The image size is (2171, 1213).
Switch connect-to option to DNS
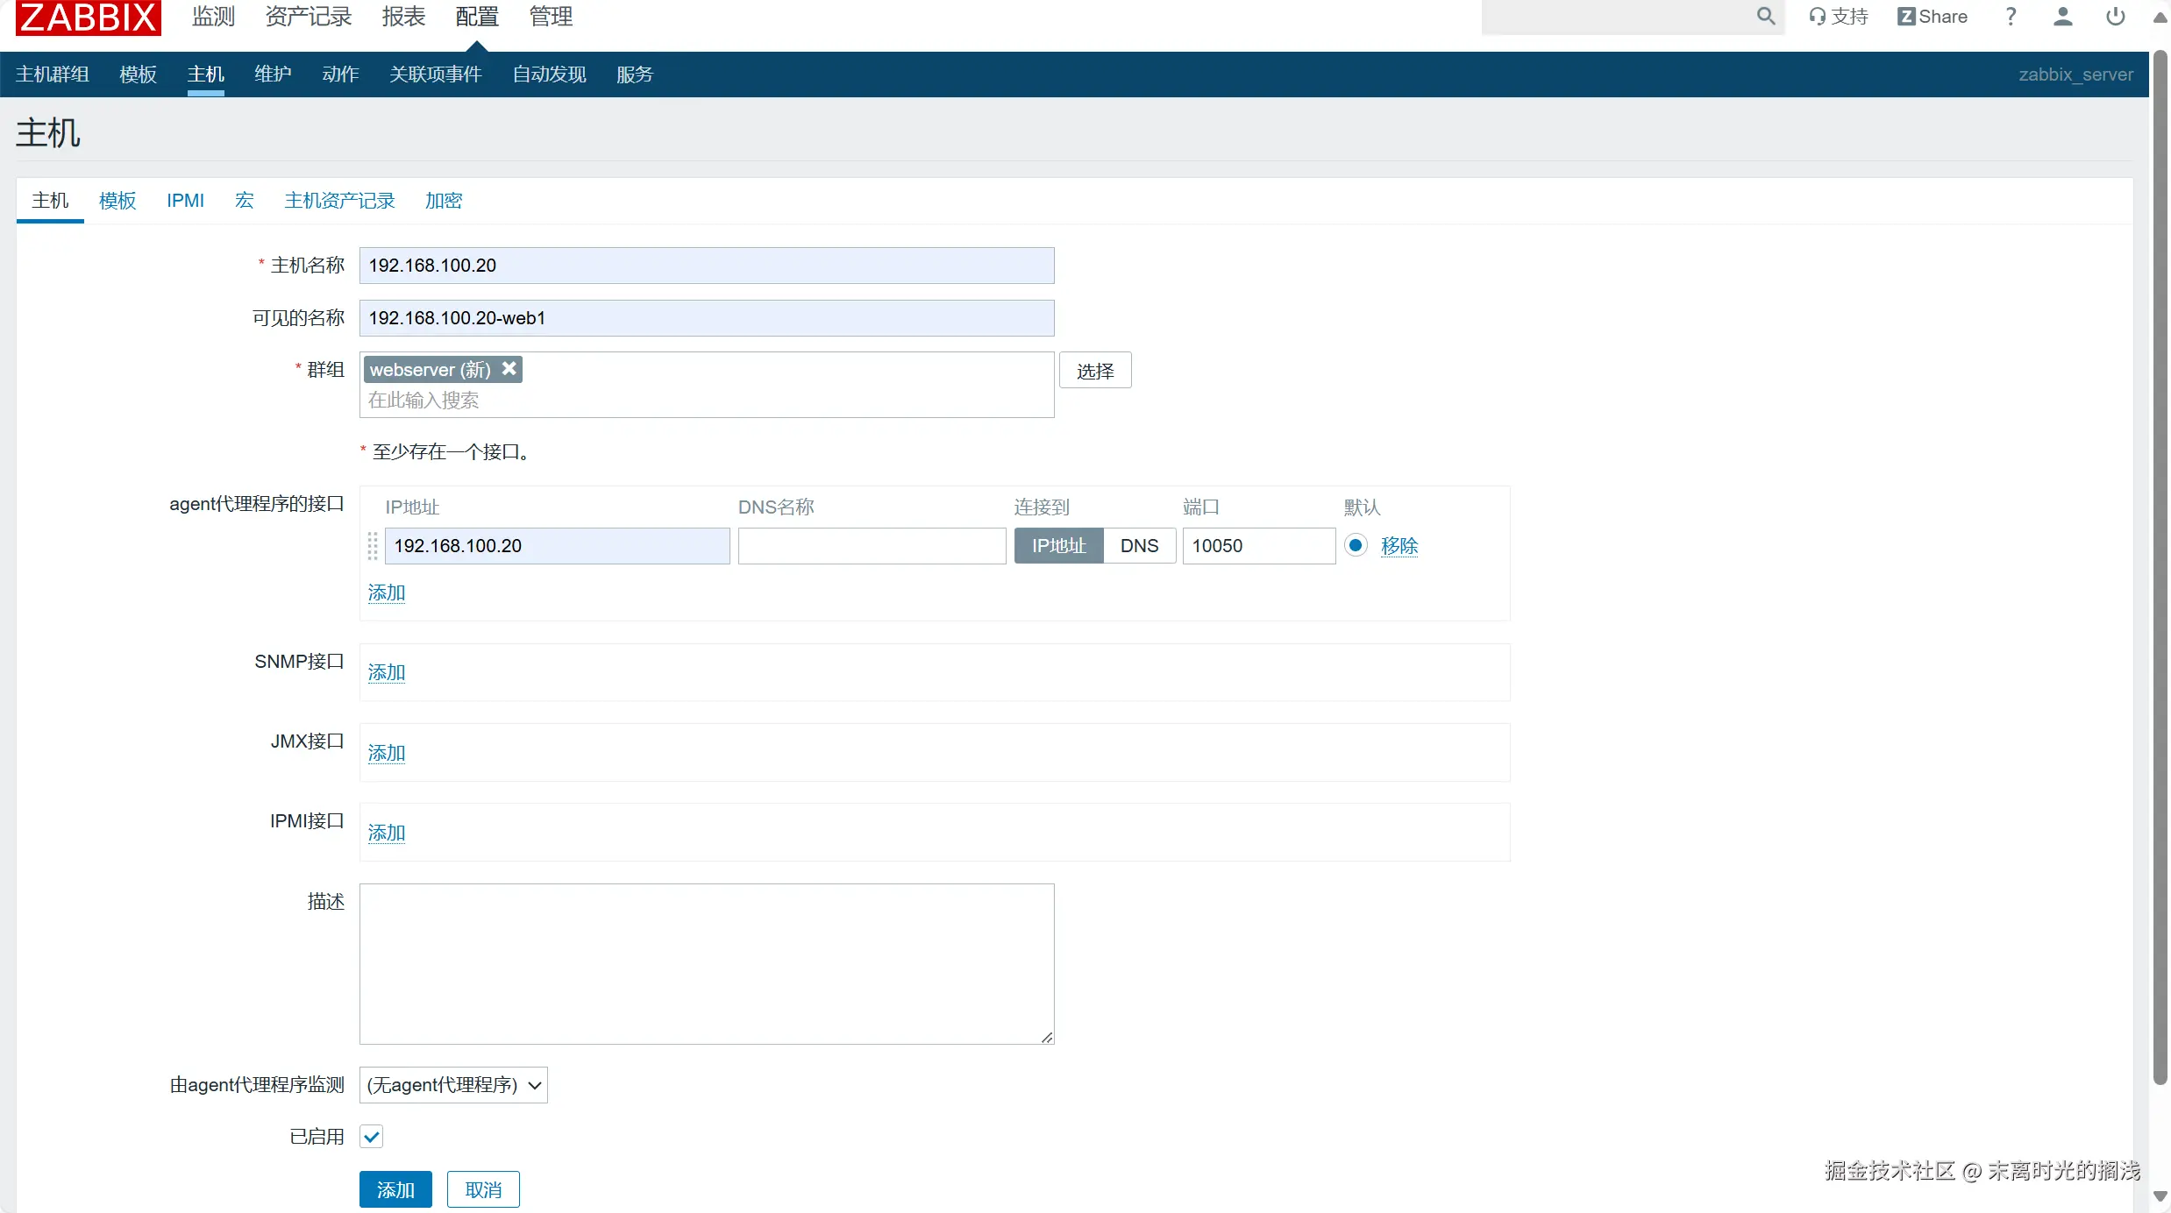click(1139, 546)
